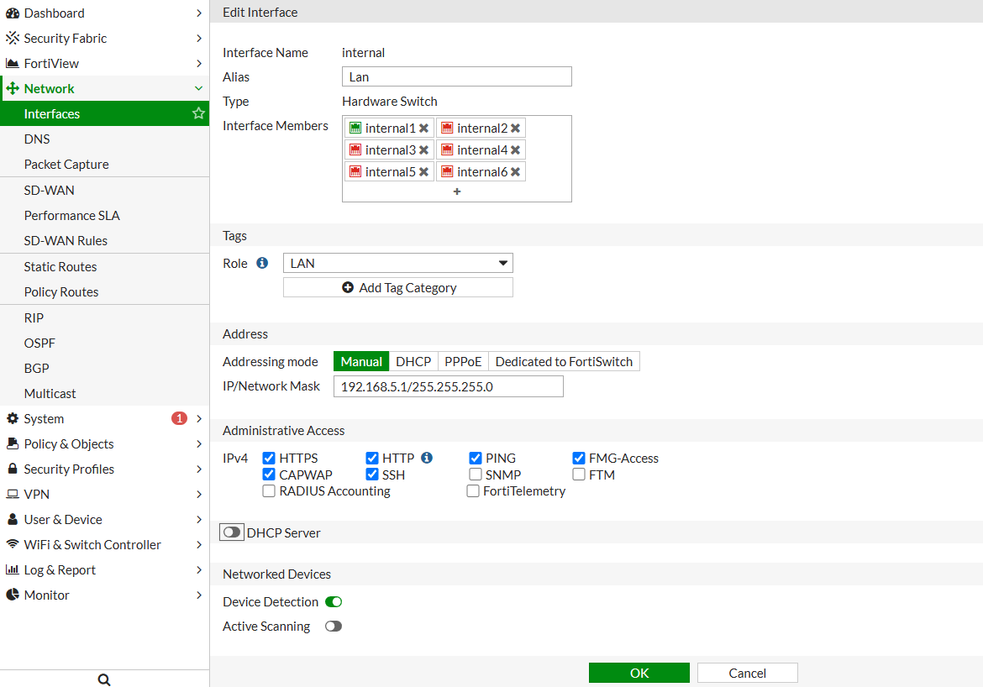Click the info icon beside HTTP
Screen dimensions: 983x687
pos(427,458)
